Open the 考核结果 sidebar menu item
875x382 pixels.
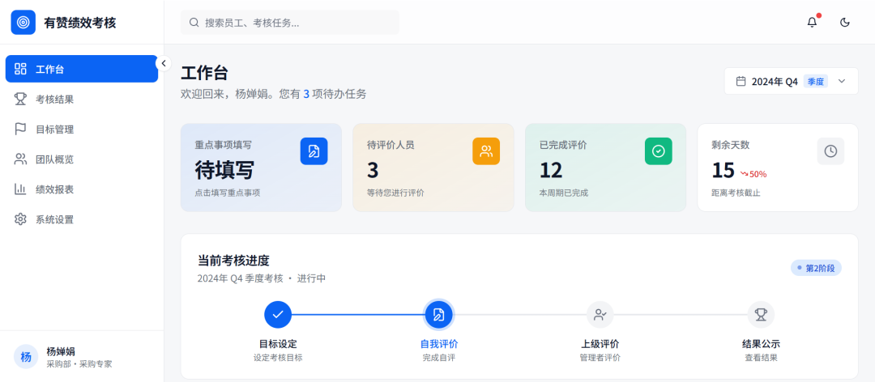pos(82,100)
